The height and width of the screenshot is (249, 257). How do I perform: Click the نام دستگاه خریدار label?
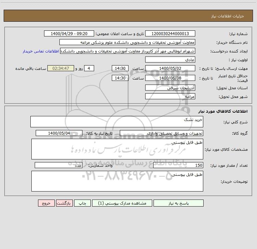pos(232,42)
